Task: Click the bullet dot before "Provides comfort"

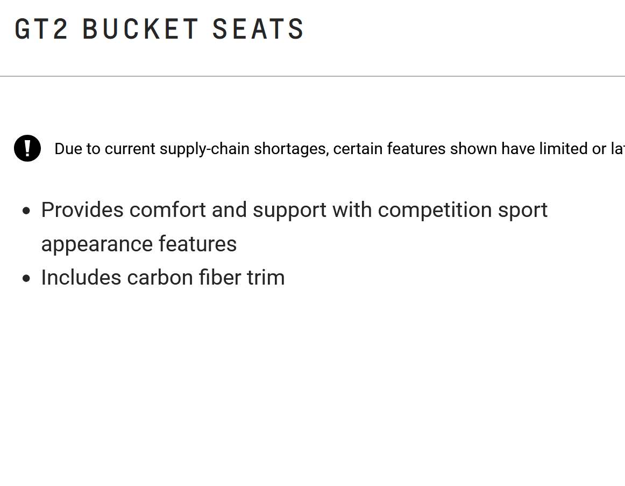Action: (x=27, y=211)
